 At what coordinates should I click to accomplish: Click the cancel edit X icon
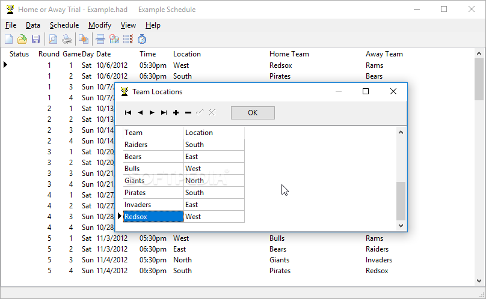212,113
